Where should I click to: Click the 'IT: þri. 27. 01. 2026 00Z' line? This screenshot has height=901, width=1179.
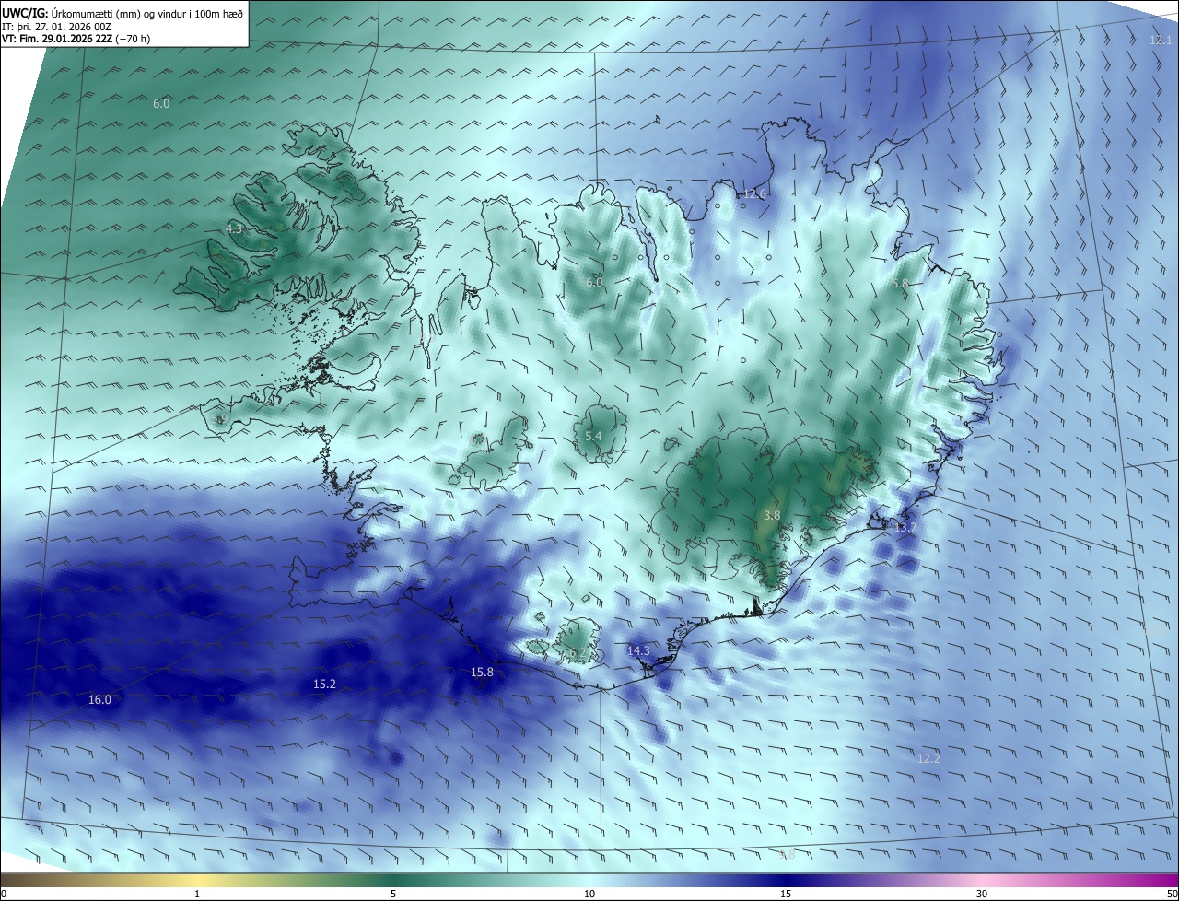[x=56, y=27]
